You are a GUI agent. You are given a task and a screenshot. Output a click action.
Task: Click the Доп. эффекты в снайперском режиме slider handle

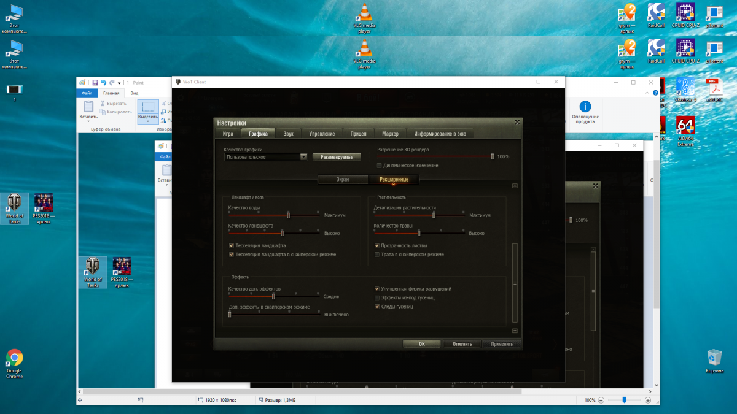(x=229, y=313)
